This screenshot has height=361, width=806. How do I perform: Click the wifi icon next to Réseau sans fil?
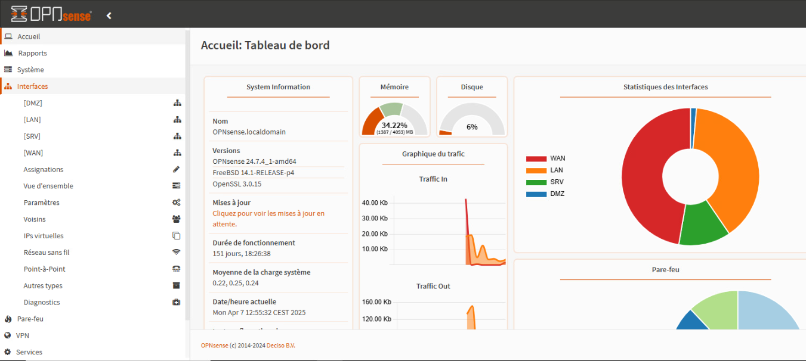tap(177, 253)
